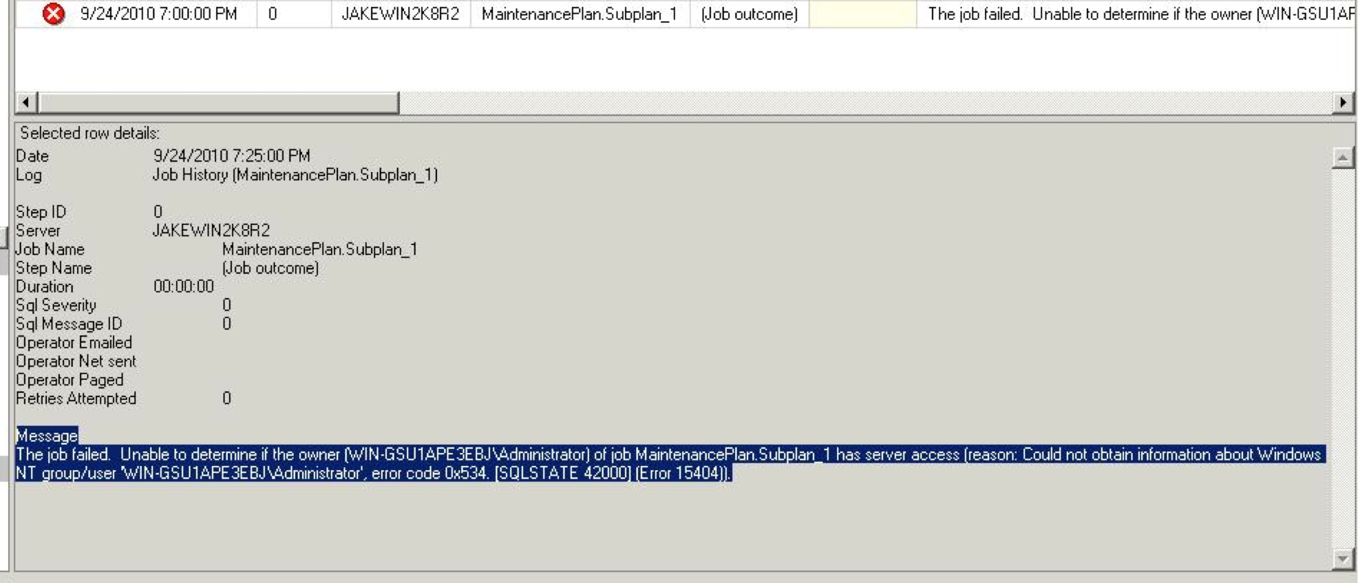Click the details pane scroll up arrow
Screen dimensions: 1358x583
1342,158
